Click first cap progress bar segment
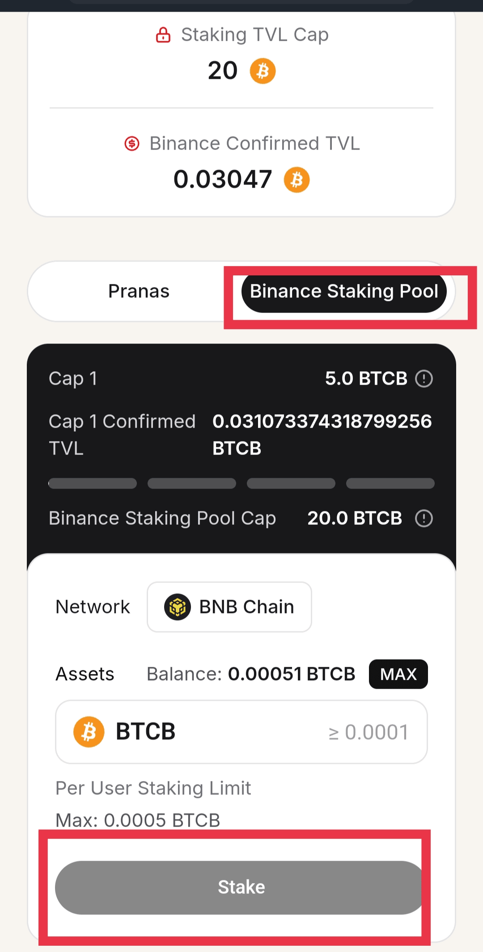The width and height of the screenshot is (483, 952). pos(93,484)
